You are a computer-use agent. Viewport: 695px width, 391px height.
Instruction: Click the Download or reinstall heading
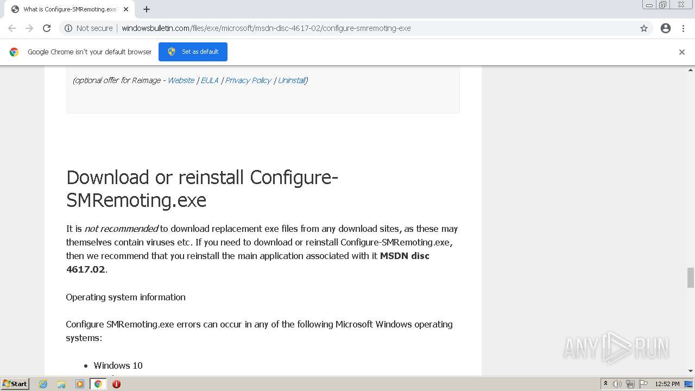click(x=202, y=188)
